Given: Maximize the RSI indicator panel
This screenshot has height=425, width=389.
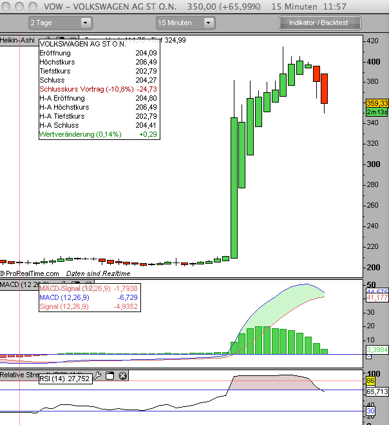Looking at the screenshot, I should 109,376.
